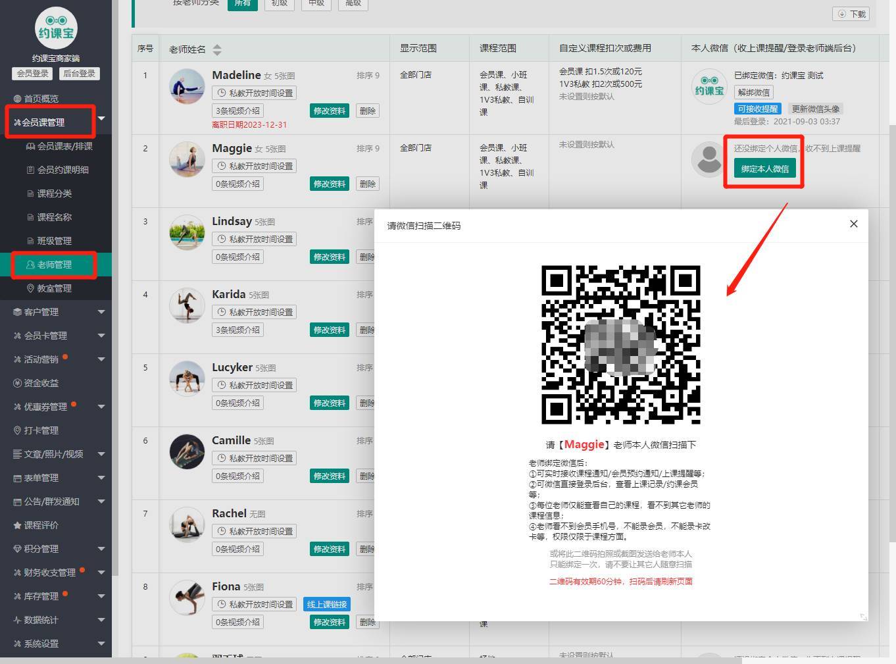Image resolution: width=896 pixels, height=664 pixels.
Task: Click 修改资料 for Maggie
Action: click(x=329, y=184)
